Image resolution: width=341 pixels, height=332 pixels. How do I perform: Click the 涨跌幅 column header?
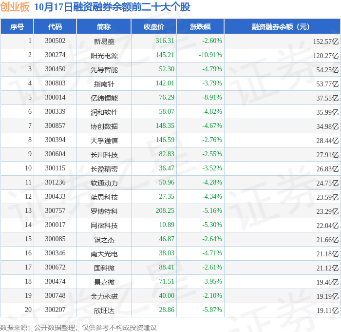pyautogui.click(x=200, y=26)
